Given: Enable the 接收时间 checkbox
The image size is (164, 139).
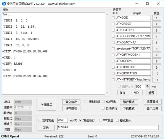Looking at the screenshot, I should click(x=86, y=102).
